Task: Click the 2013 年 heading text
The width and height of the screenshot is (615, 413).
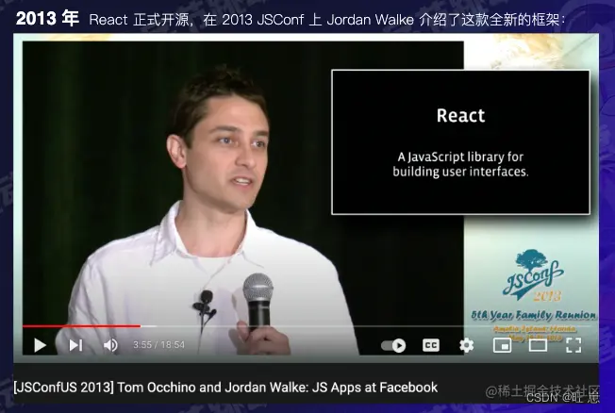Action: point(47,19)
